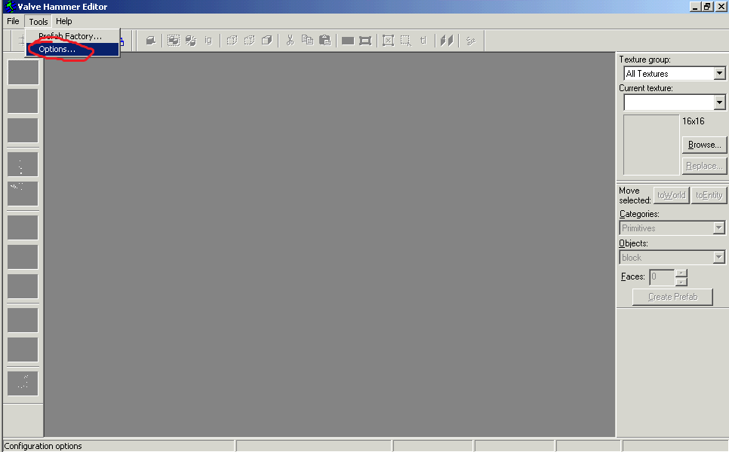Click the Create Prefab button
729x452 pixels.
[672, 297]
